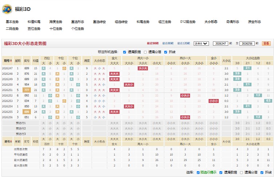Open the 012路走势 tab
274x177 pixels.
pyautogui.click(x=188, y=22)
